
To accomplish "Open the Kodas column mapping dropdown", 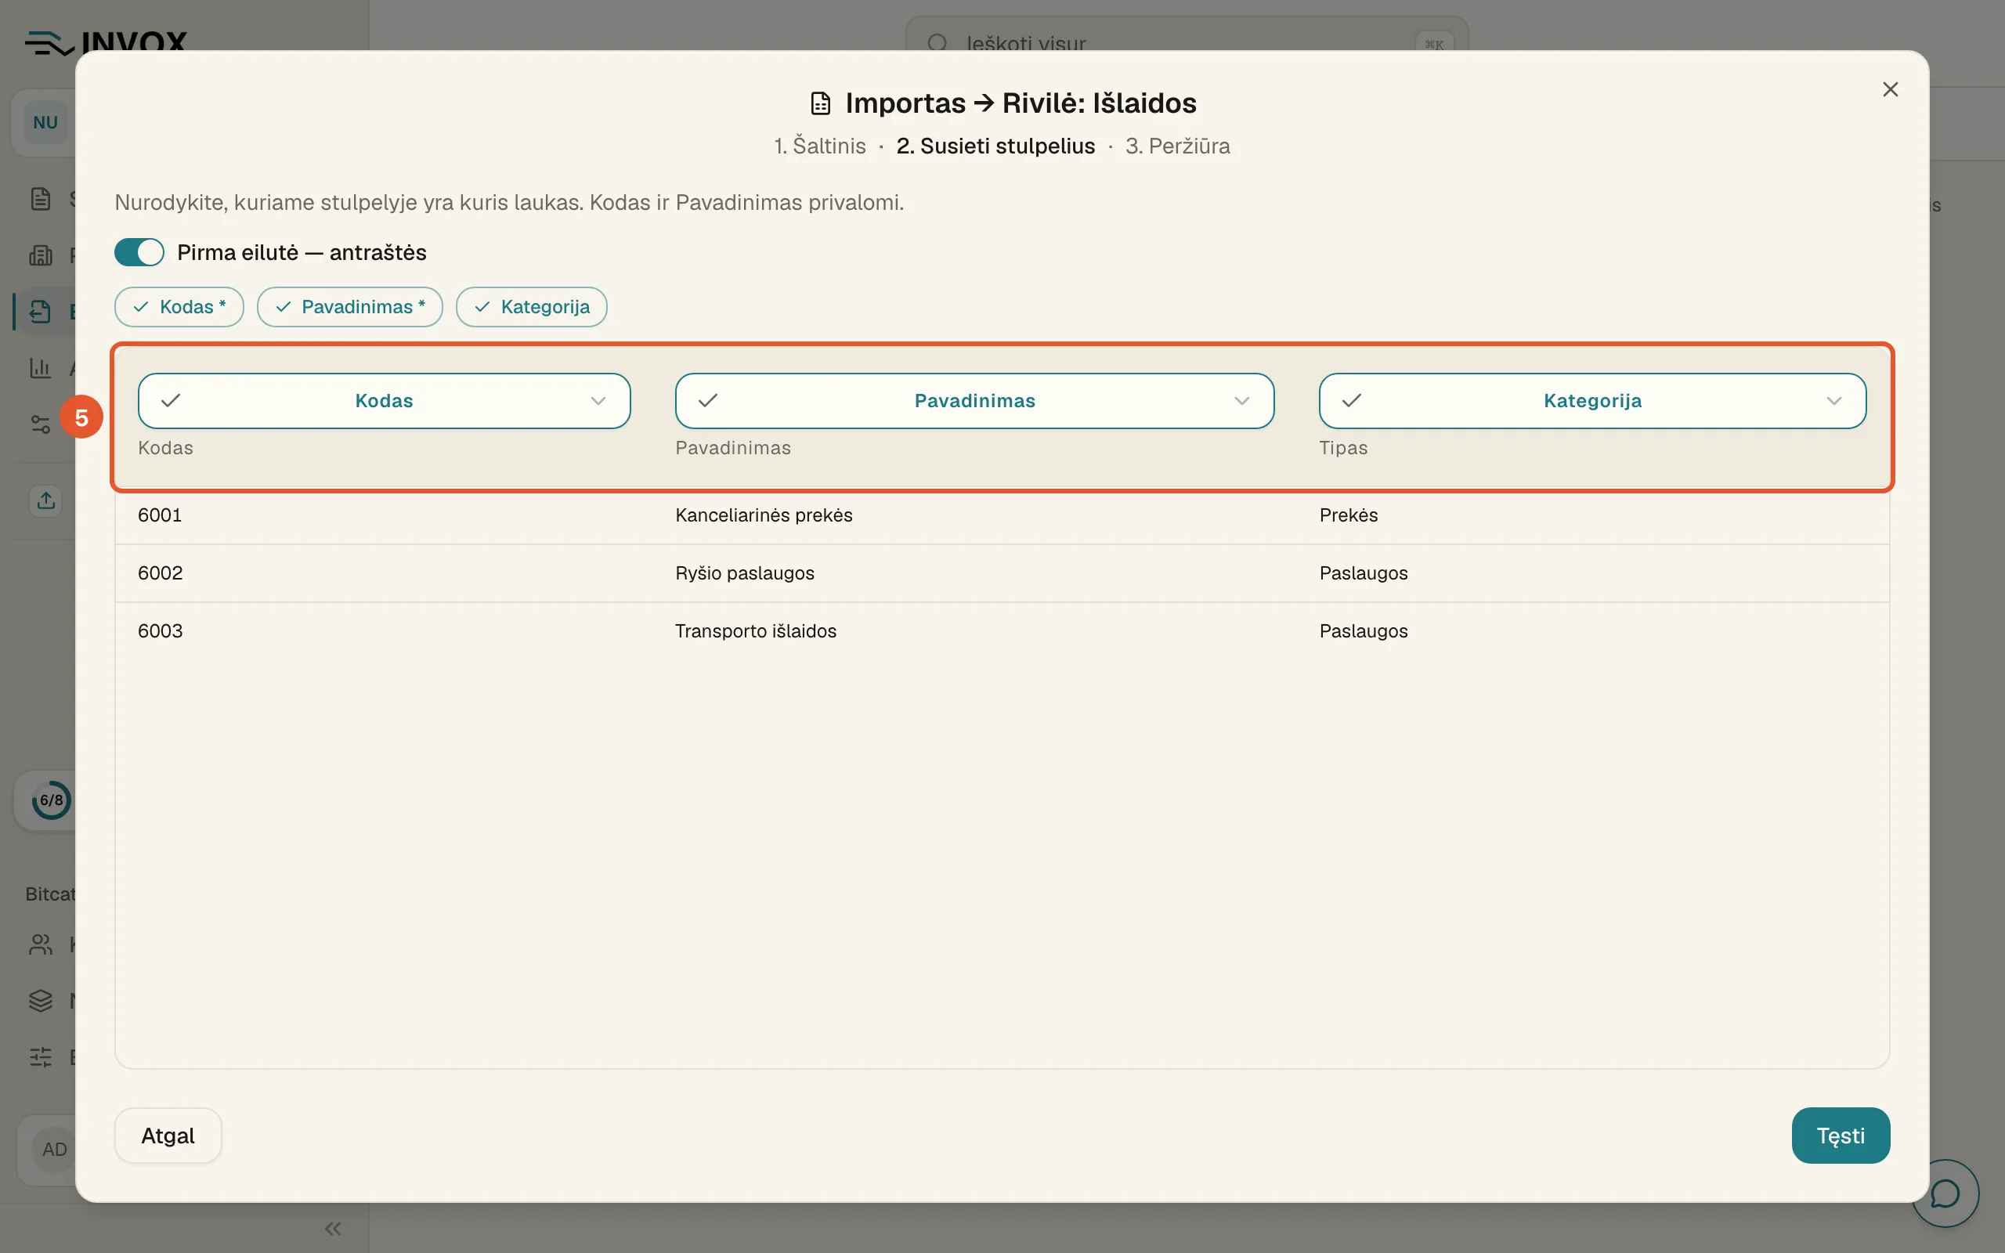I will [x=384, y=401].
